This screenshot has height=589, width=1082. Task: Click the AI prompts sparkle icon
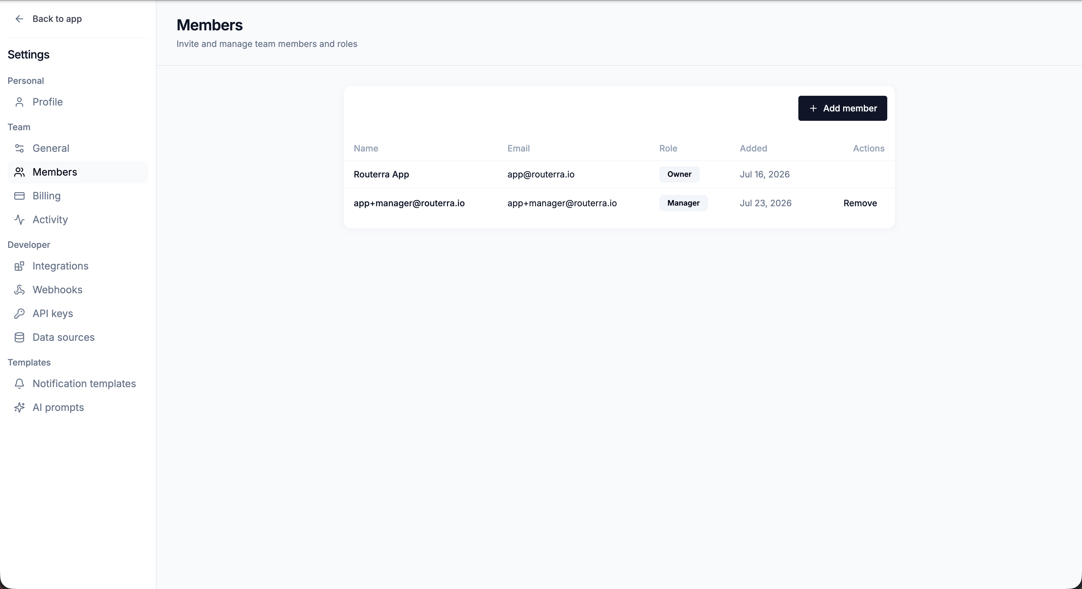19,408
